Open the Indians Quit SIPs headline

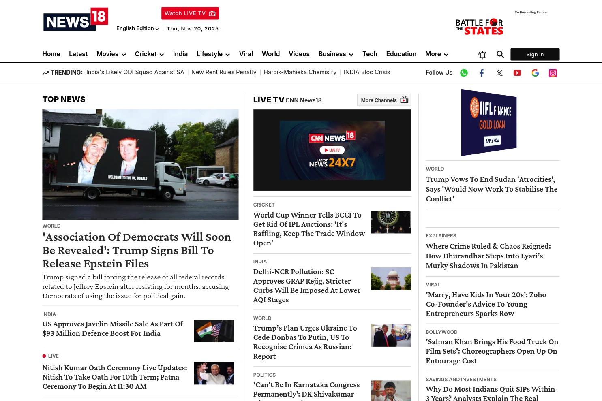(x=490, y=393)
